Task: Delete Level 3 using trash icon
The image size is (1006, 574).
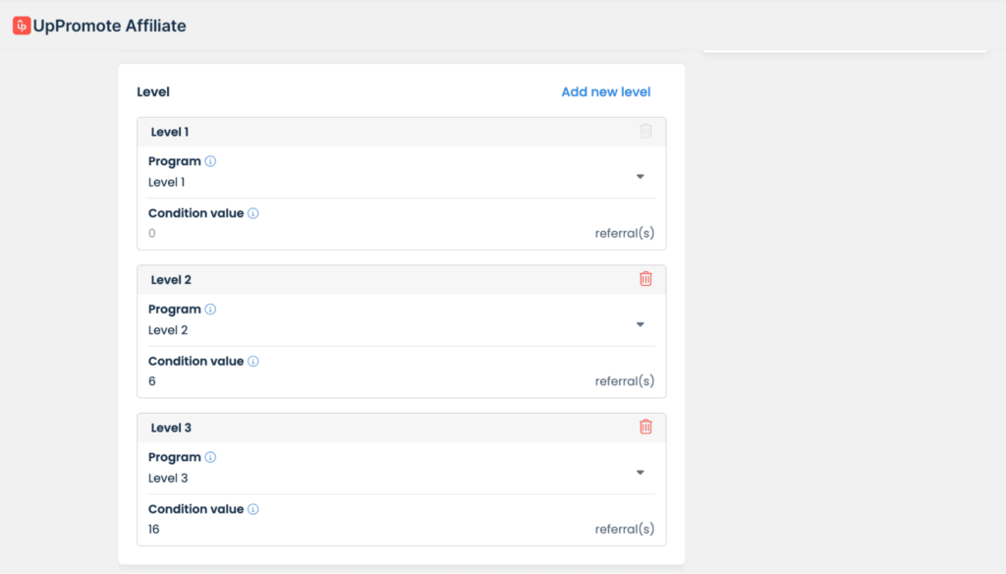Action: (x=645, y=427)
